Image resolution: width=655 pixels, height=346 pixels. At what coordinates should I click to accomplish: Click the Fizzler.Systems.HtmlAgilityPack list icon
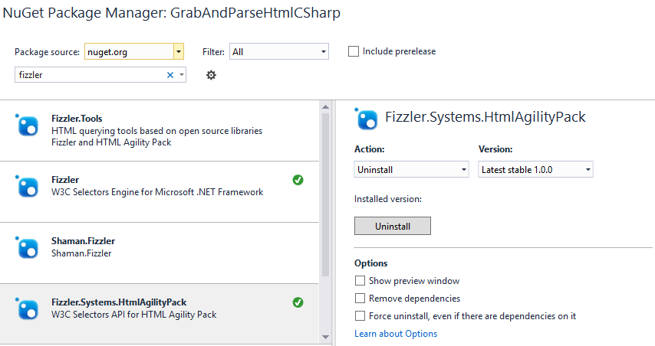coord(27,309)
